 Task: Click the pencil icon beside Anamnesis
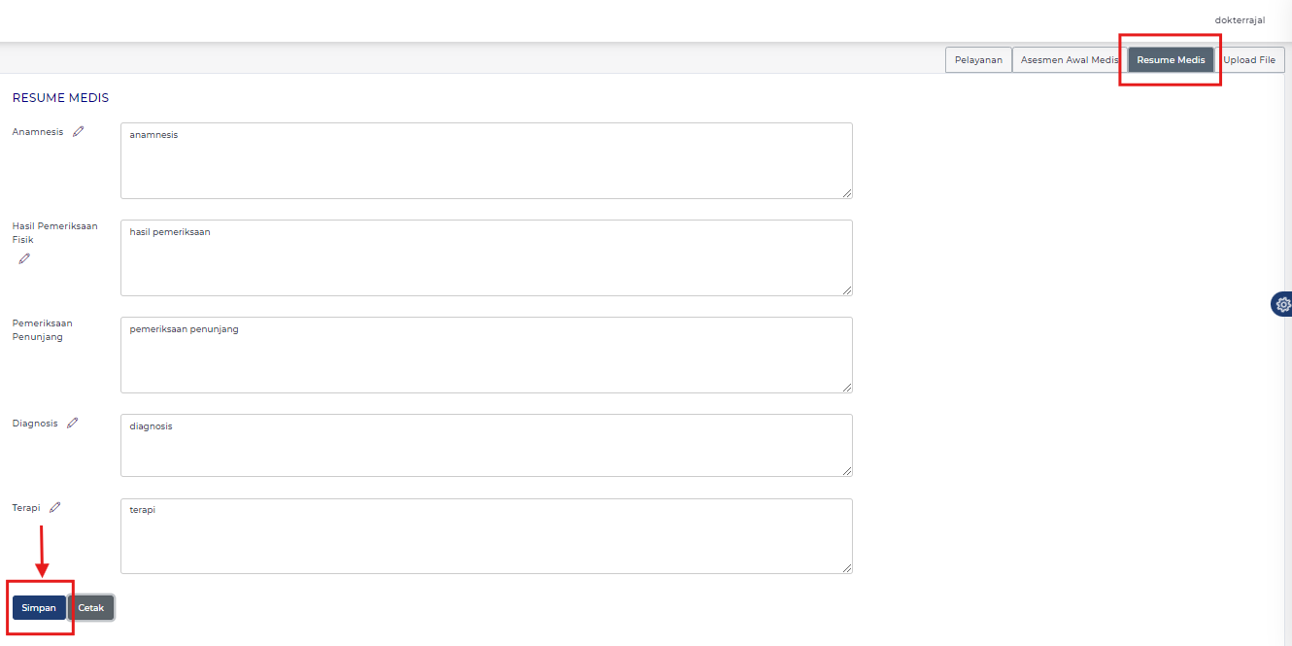[x=79, y=131]
